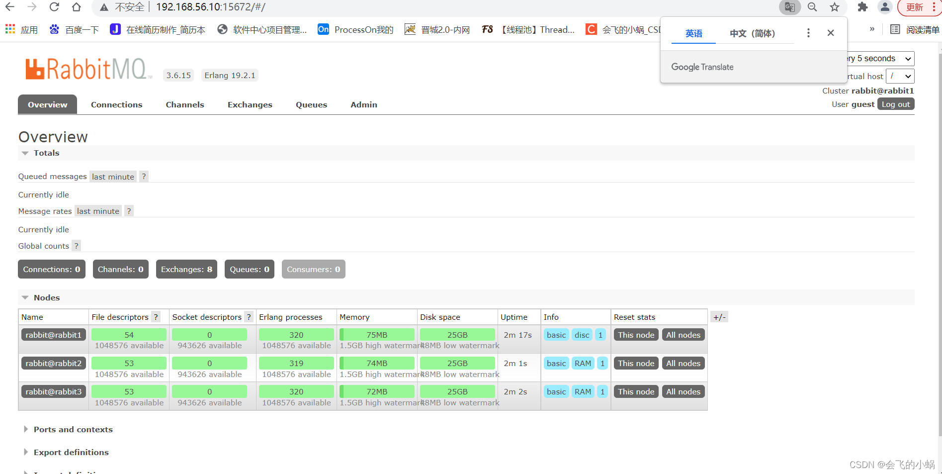
Task: Reset stats for This node on rabbit@rabbit1
Action: 636,335
